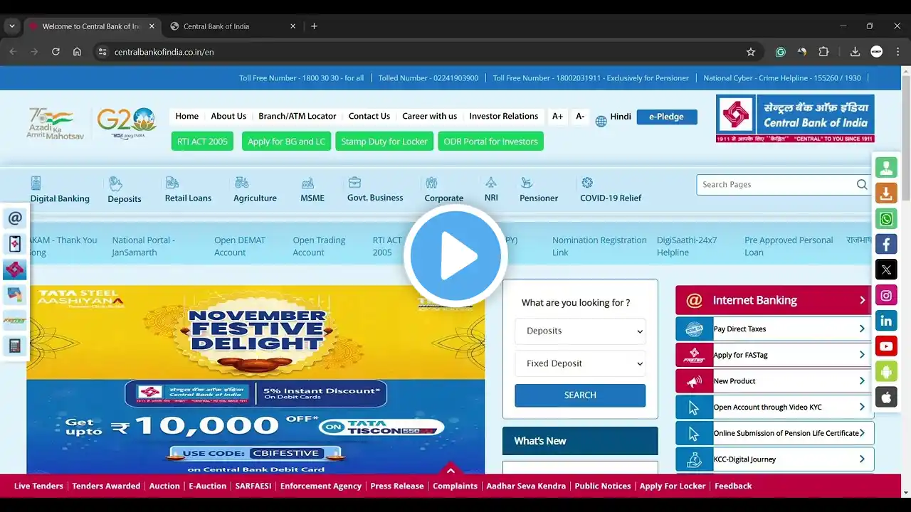
Task: Open the Grammarly extension icon
Action: pyautogui.click(x=781, y=52)
